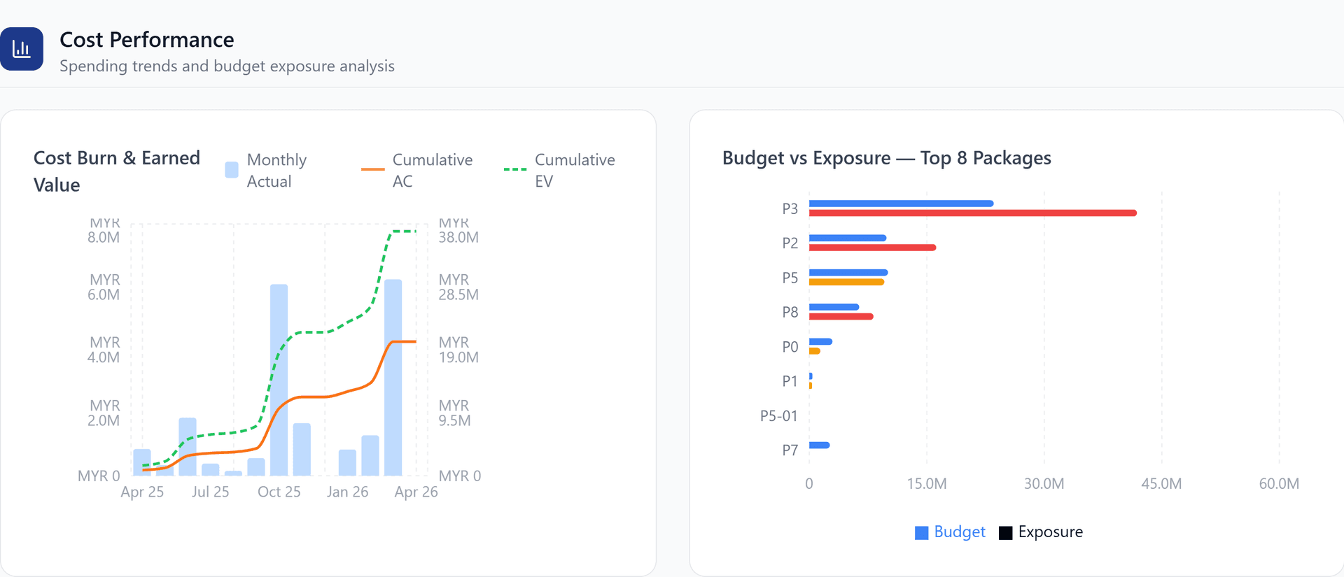1344x577 pixels.
Task: Click the P5 orange exposure bar
Action: (847, 283)
